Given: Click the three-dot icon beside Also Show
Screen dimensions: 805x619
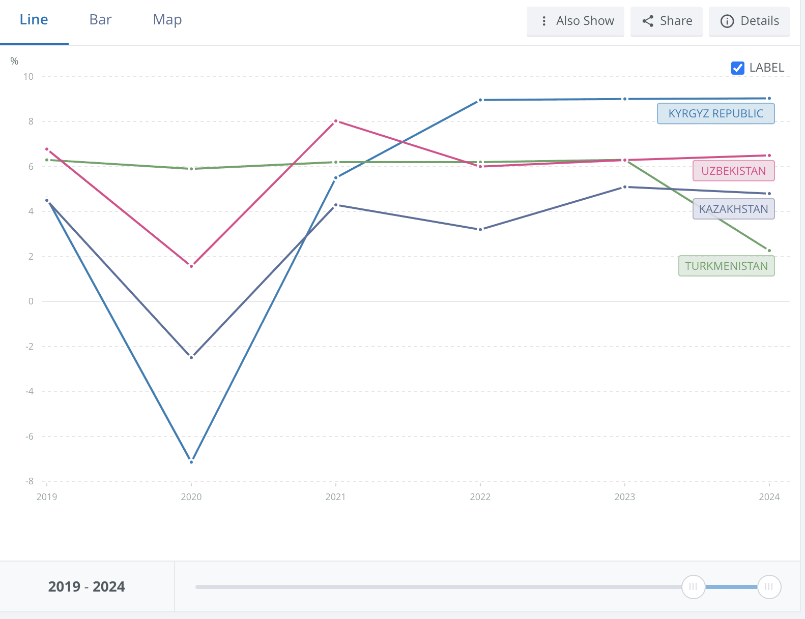Looking at the screenshot, I should (544, 21).
